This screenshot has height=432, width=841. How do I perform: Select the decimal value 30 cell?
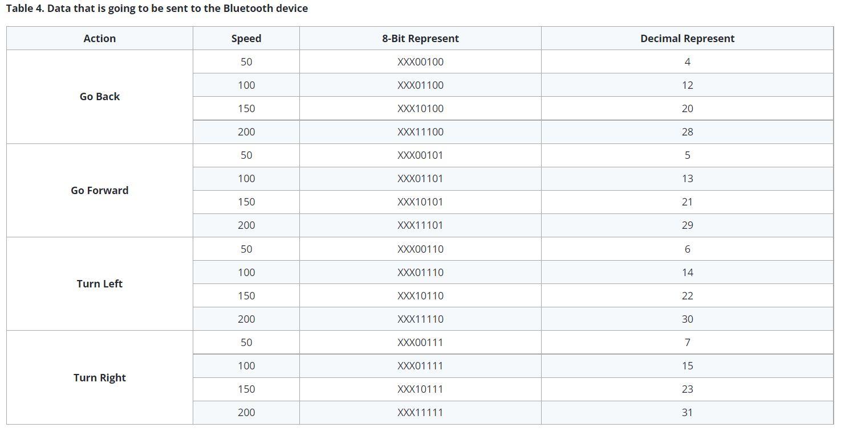pos(687,319)
